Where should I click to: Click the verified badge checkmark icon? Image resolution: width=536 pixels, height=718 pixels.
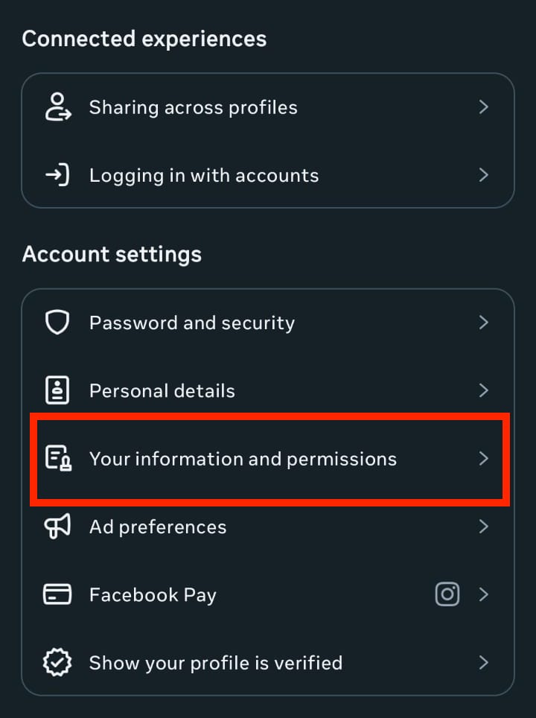click(57, 662)
